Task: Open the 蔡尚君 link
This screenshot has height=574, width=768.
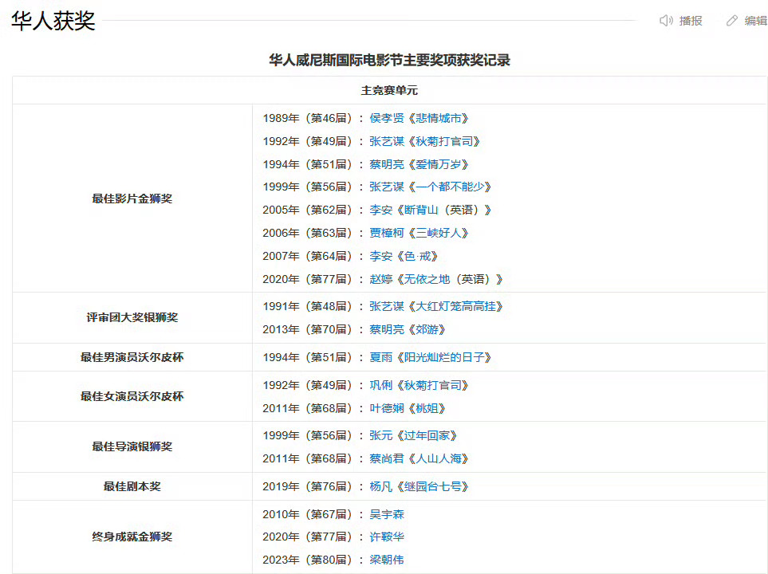Action: (x=387, y=458)
